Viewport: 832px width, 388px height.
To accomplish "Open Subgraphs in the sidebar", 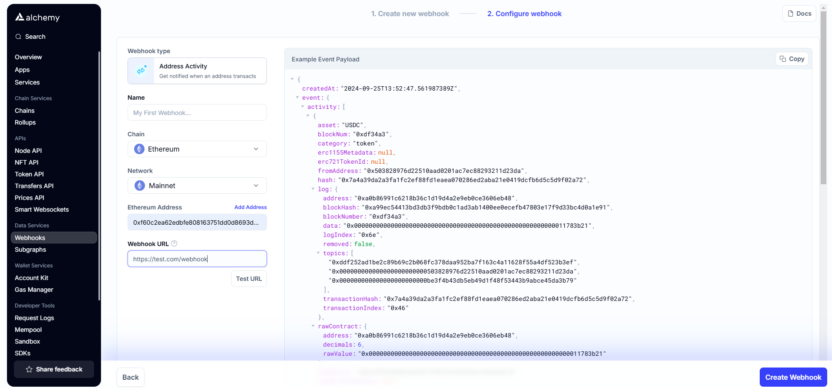I will (30, 250).
